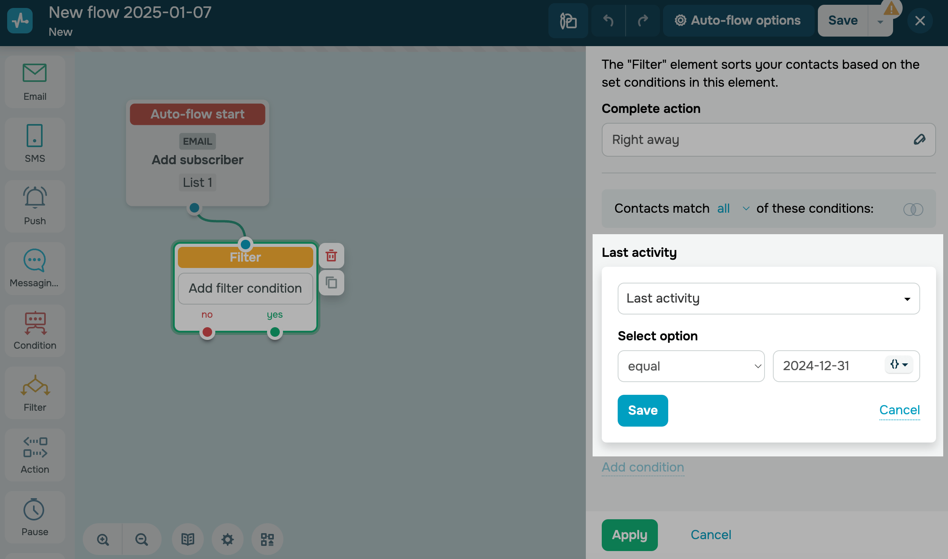Click the blue Save condition button

point(642,410)
